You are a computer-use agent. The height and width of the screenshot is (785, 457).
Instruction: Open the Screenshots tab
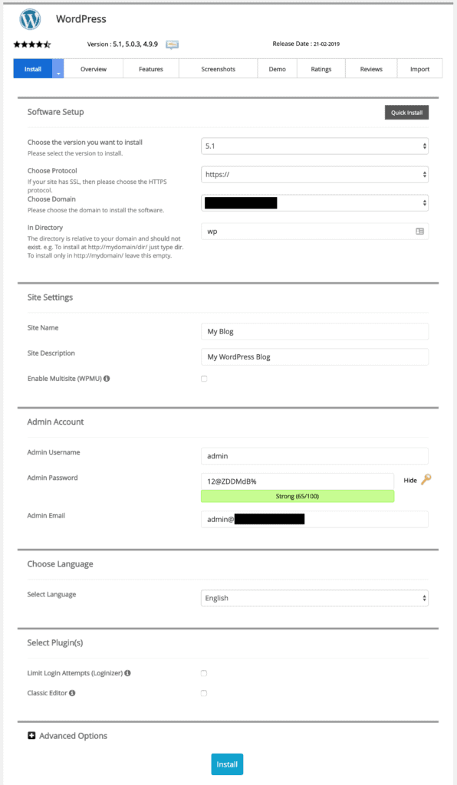(x=219, y=69)
